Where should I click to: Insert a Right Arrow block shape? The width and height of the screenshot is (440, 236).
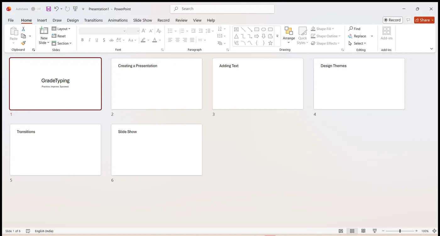coord(257,36)
